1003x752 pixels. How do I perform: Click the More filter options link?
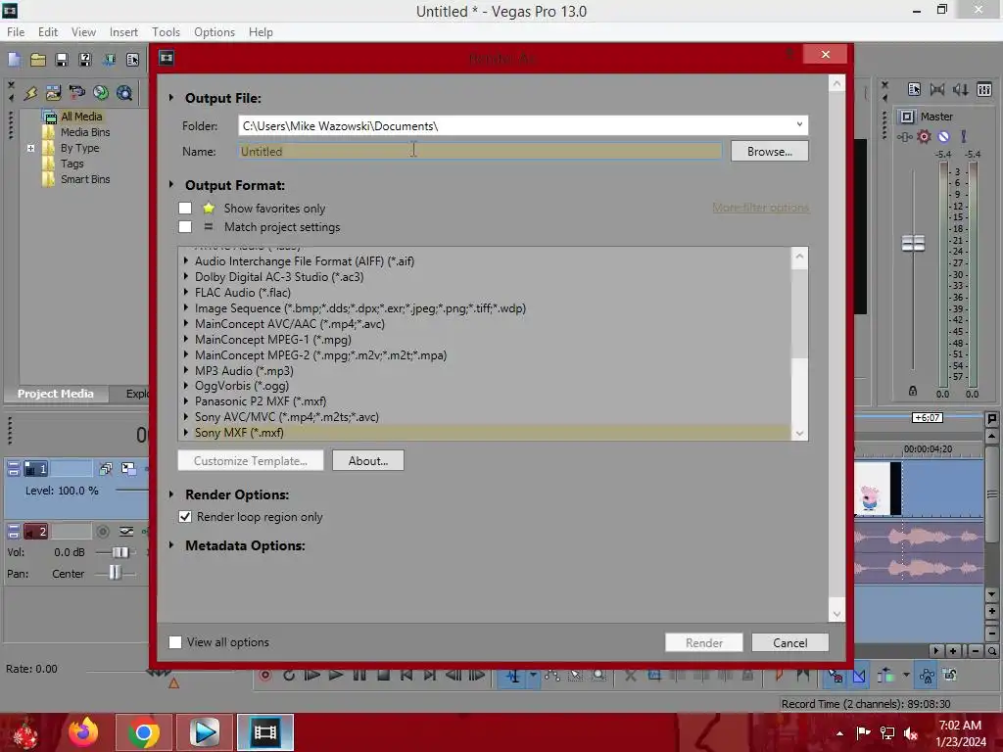tap(760, 208)
